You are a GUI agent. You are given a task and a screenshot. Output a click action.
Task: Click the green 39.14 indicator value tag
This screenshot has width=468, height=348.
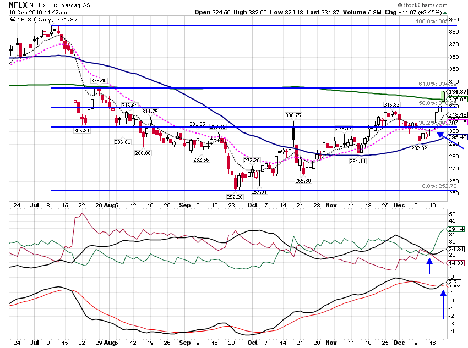tap(456, 229)
